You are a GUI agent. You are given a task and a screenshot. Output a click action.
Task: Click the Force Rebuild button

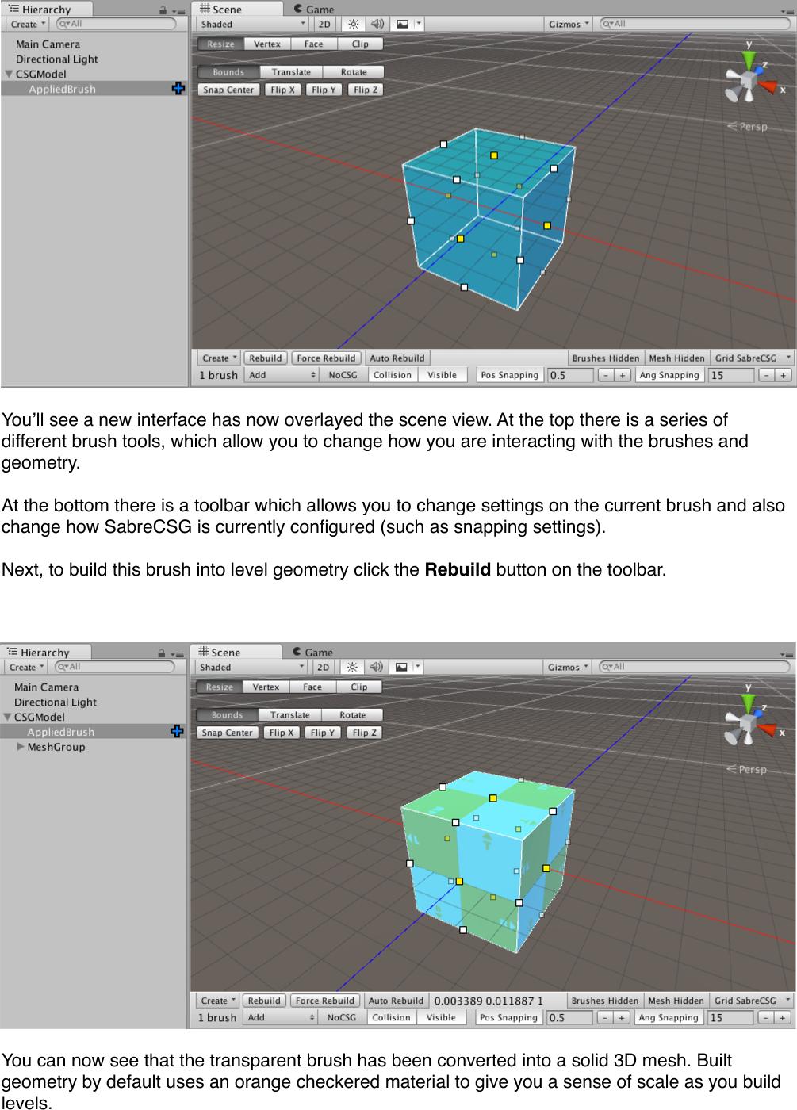click(x=325, y=357)
